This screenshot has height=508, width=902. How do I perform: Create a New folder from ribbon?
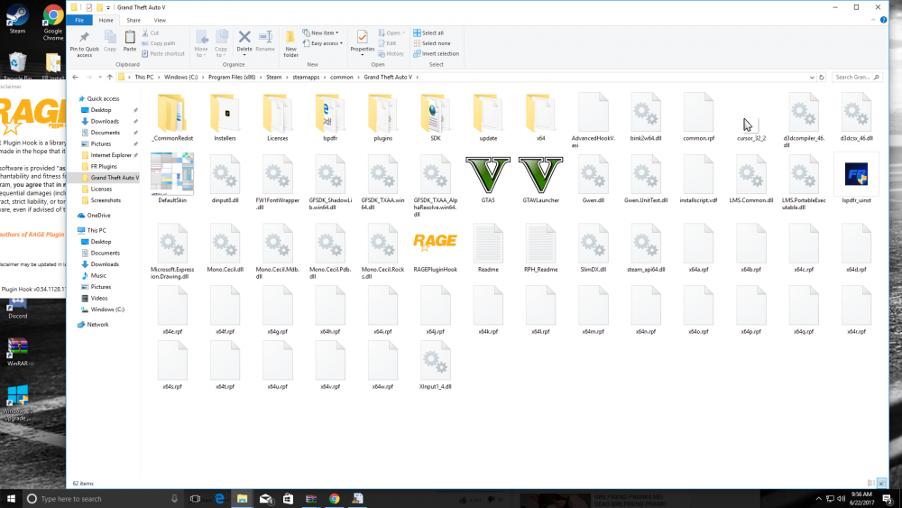[x=291, y=43]
